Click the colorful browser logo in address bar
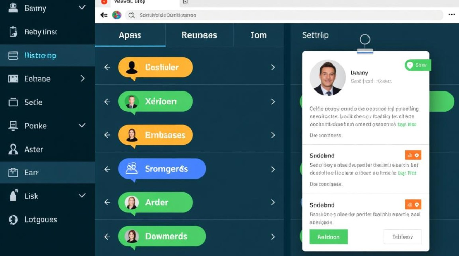 pos(117,15)
